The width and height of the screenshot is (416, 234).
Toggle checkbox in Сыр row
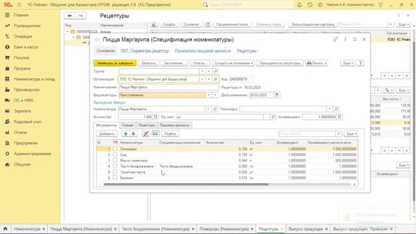(x=115, y=155)
